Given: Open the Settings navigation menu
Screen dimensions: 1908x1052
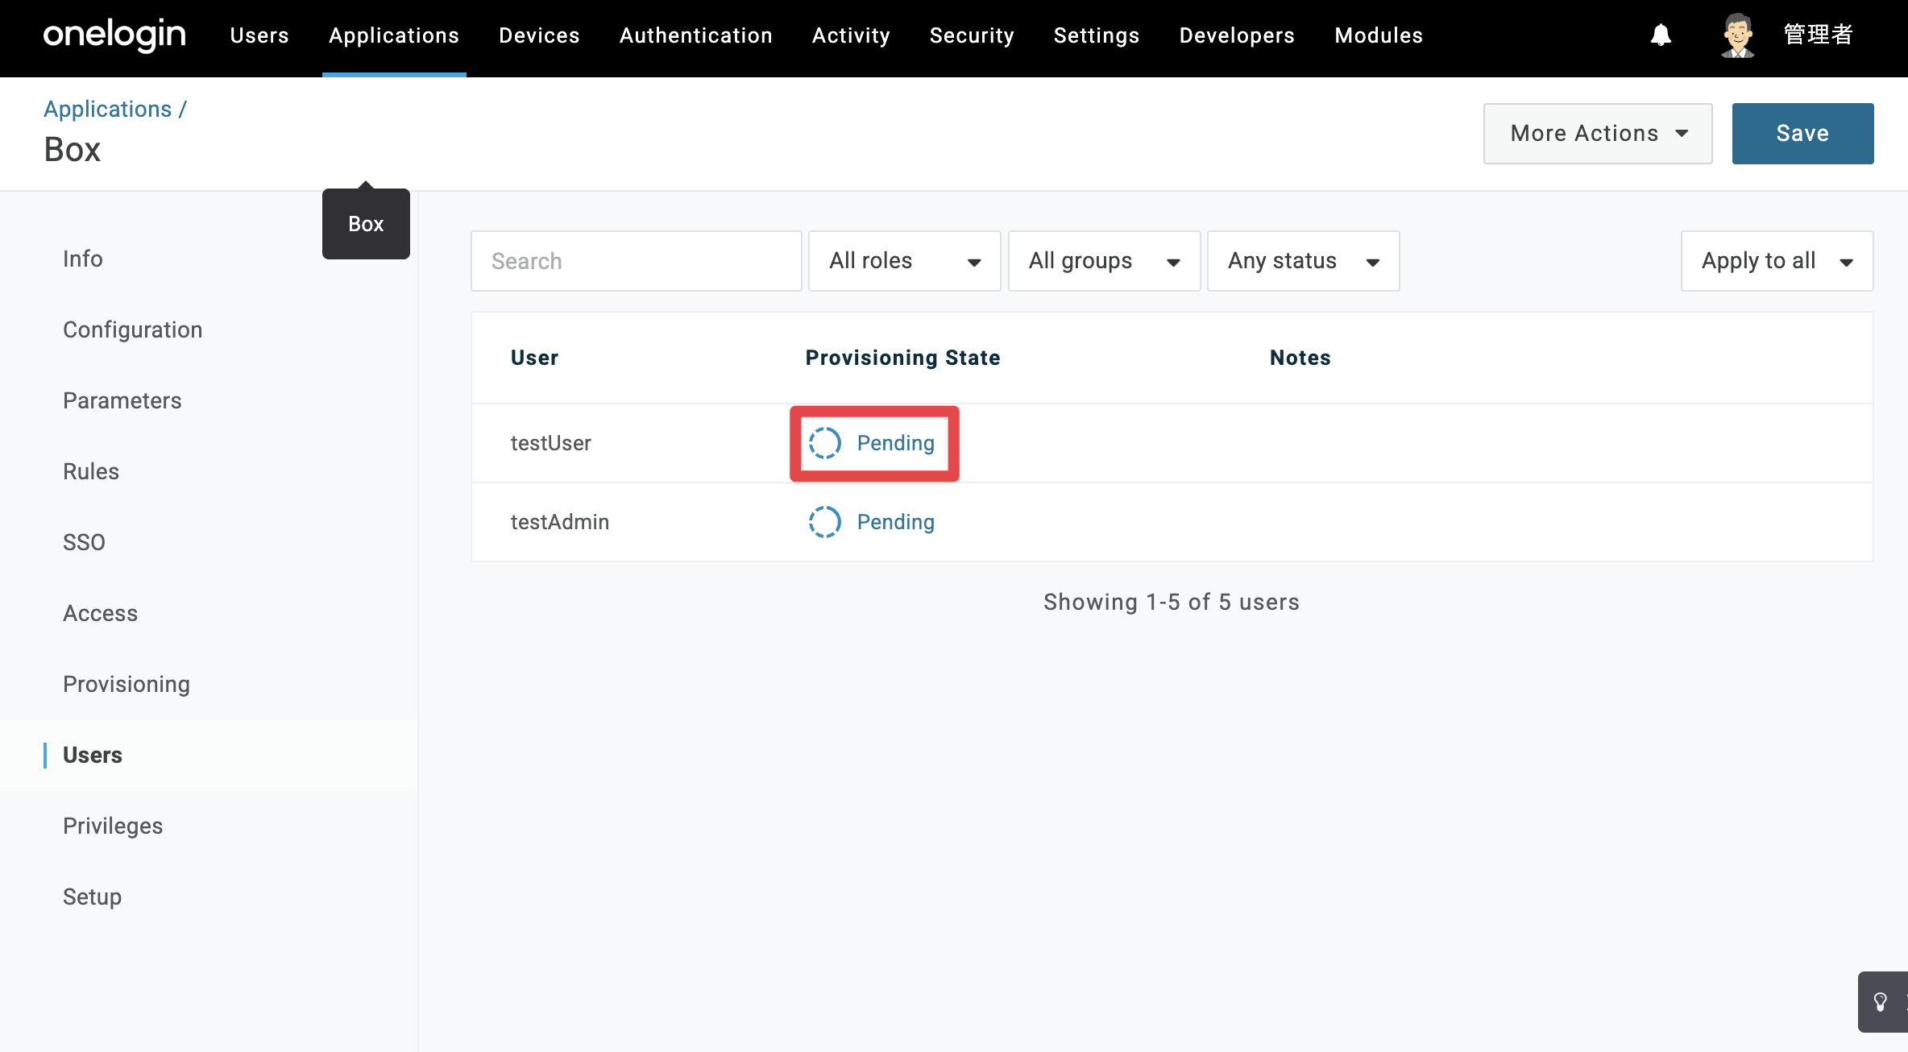Looking at the screenshot, I should (x=1097, y=35).
